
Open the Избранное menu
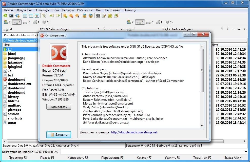tap(85, 10)
